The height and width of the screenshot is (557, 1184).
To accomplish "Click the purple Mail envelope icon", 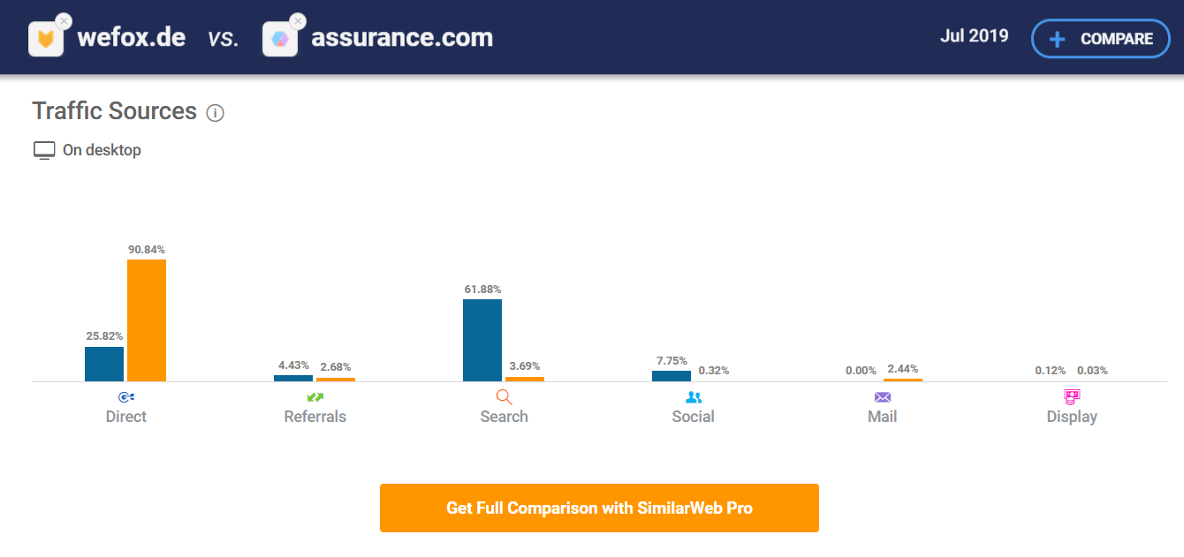I will [883, 397].
